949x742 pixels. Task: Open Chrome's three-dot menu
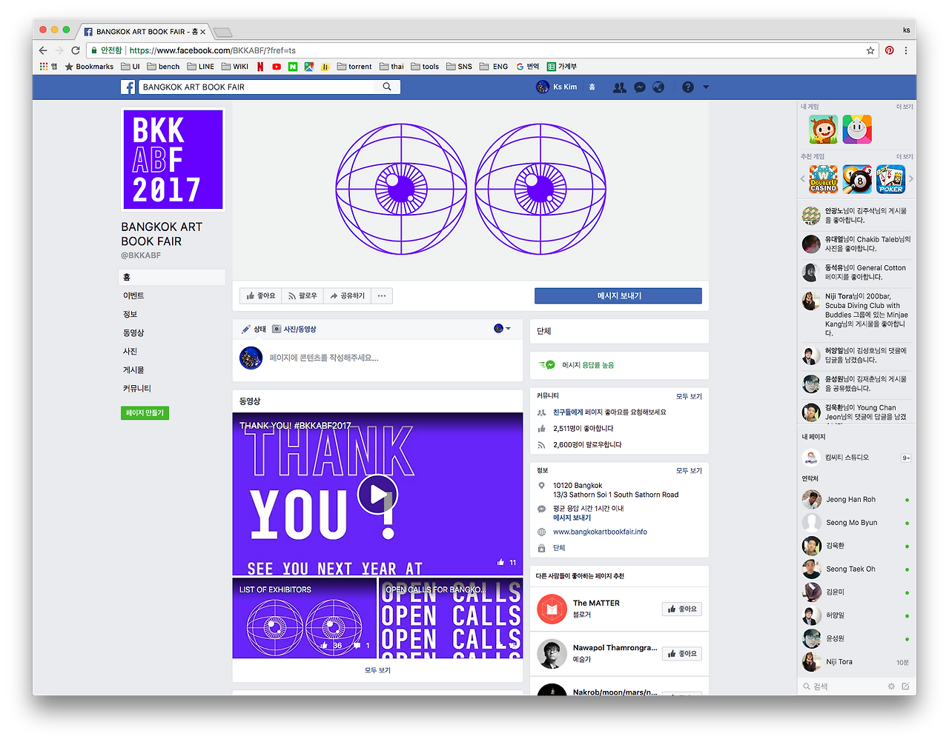905,50
